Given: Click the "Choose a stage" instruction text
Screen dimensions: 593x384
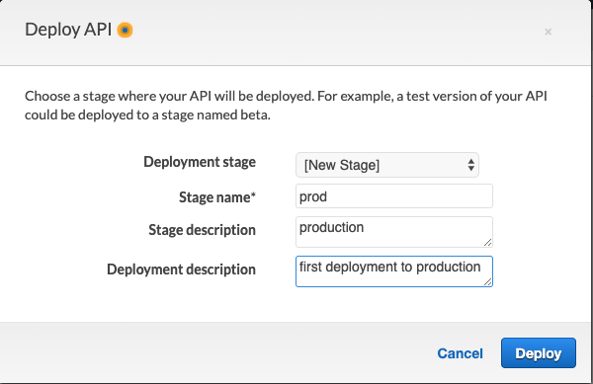Looking at the screenshot, I should [286, 106].
